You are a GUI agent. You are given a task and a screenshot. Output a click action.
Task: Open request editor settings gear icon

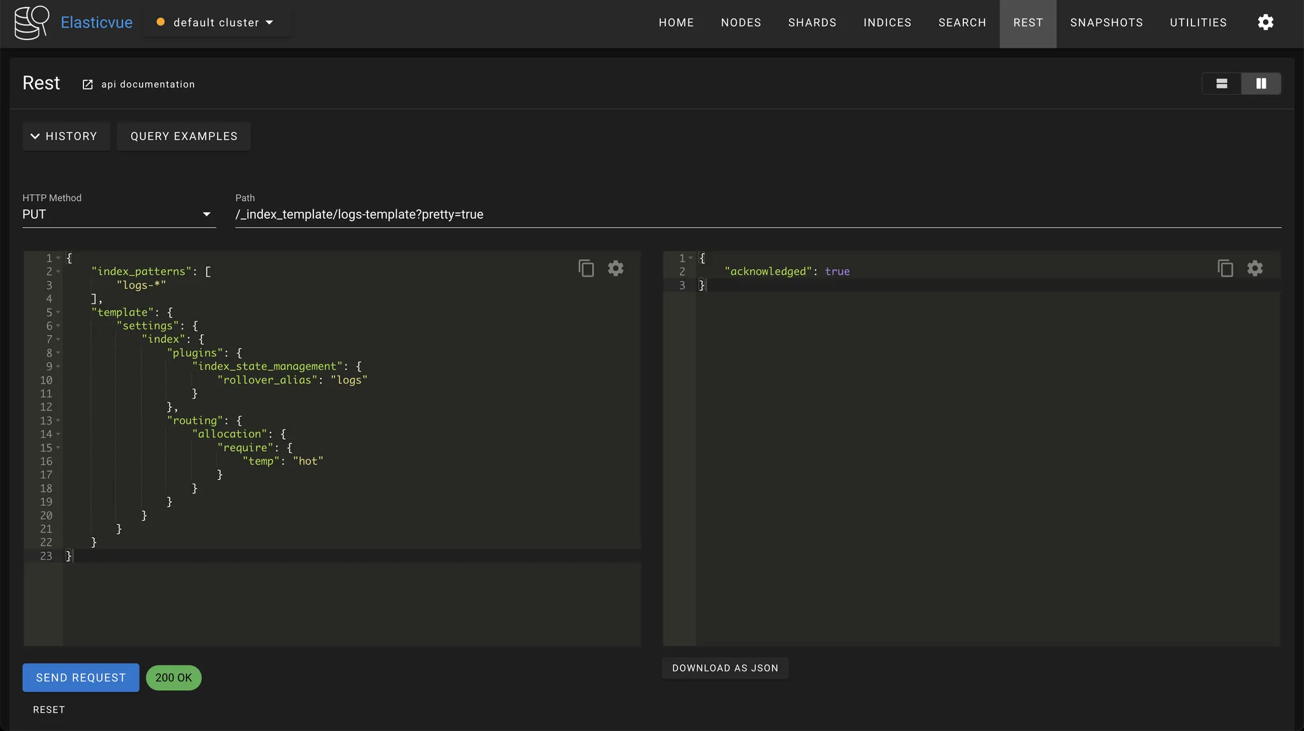615,268
